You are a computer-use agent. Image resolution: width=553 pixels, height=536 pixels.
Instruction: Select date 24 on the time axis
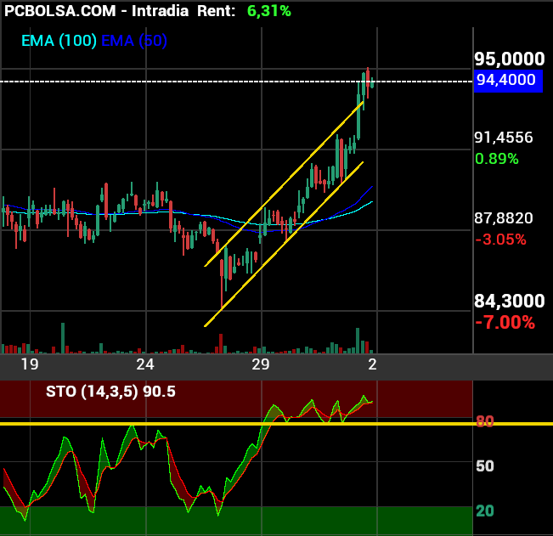coord(145,364)
